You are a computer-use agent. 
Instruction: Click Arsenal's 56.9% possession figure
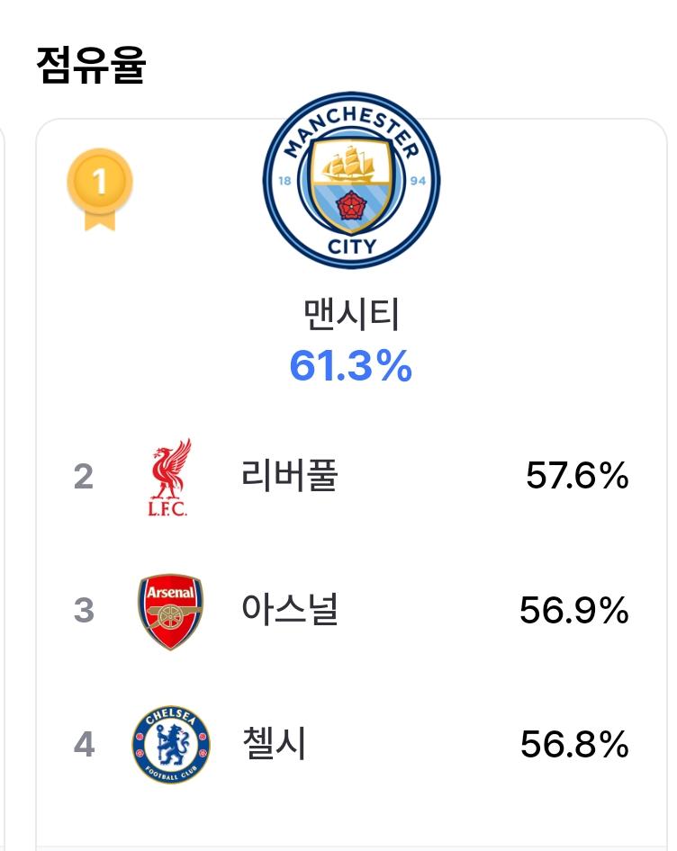574,610
